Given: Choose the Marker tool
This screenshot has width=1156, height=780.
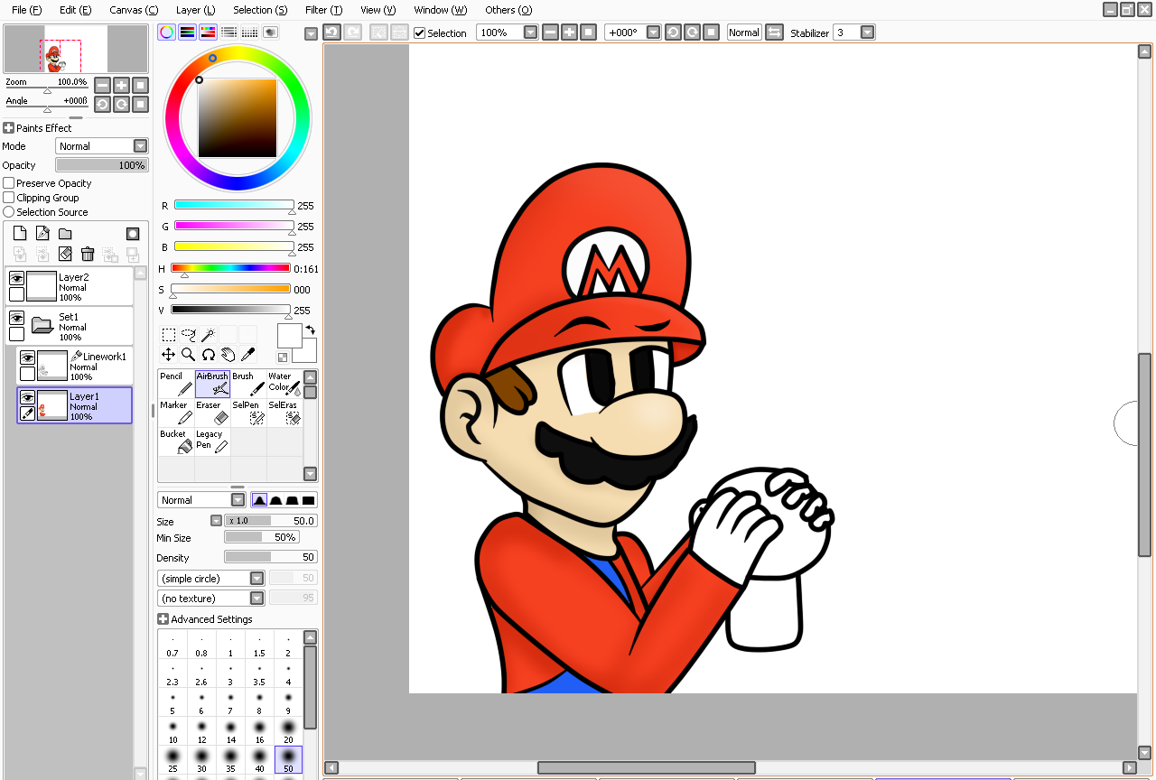Looking at the screenshot, I should (x=176, y=413).
